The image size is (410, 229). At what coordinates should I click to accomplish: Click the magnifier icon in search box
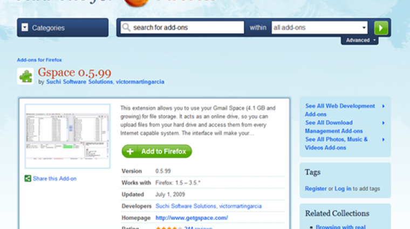(126, 28)
